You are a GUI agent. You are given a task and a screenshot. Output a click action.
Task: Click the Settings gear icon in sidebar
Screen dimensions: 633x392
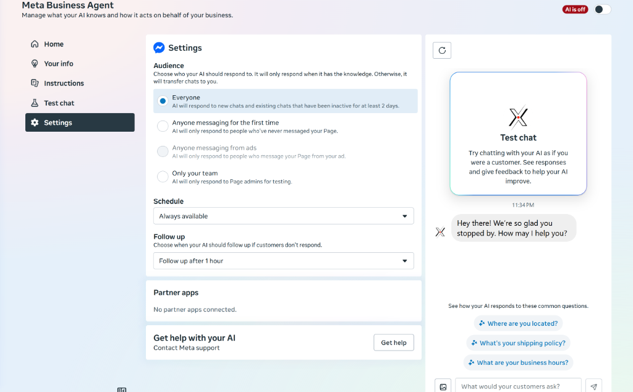(x=35, y=122)
